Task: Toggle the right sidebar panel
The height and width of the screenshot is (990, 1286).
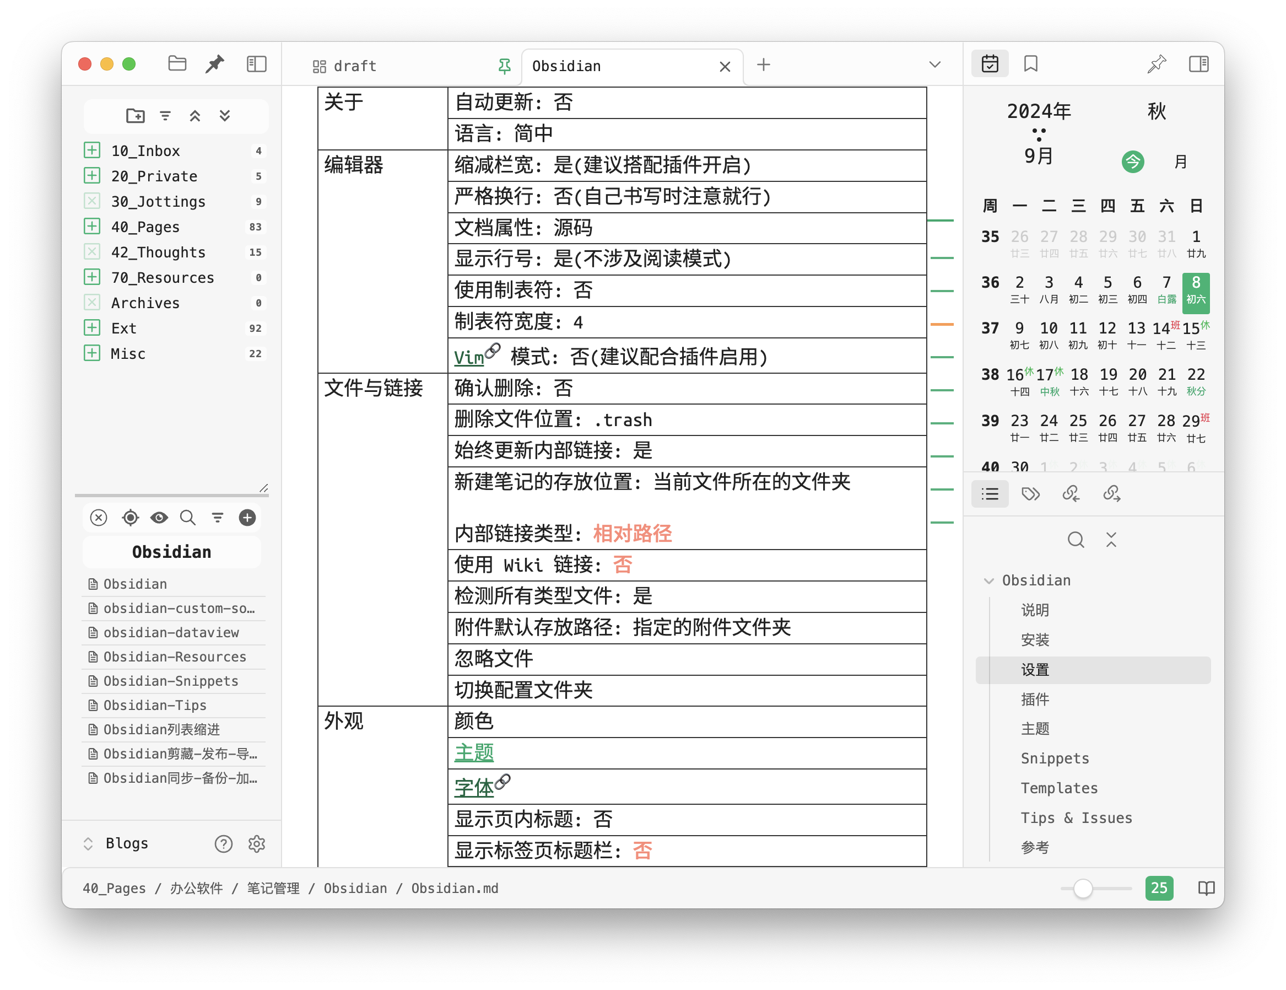Action: tap(1198, 63)
